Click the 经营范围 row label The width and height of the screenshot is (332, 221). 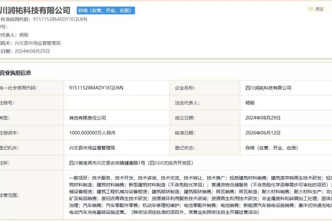coord(10,195)
